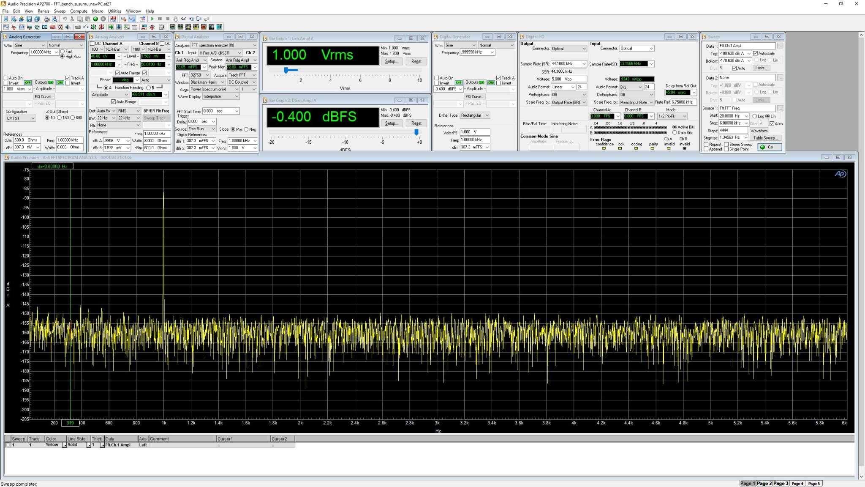The height and width of the screenshot is (487, 865).
Task: Click the dBFS bar graph slider handle
Action: click(416, 132)
